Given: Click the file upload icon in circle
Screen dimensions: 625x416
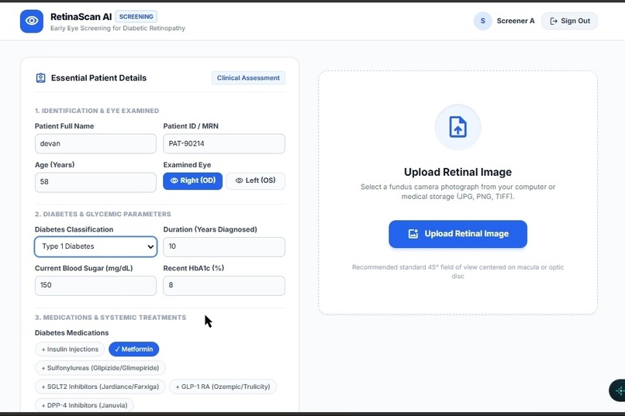Looking at the screenshot, I should [x=458, y=127].
